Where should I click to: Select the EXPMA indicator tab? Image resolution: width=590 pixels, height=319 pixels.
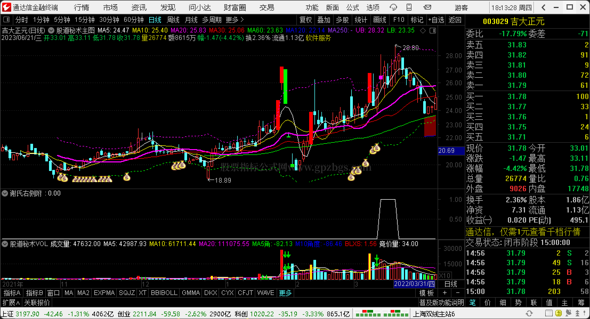pyautogui.click(x=104, y=293)
